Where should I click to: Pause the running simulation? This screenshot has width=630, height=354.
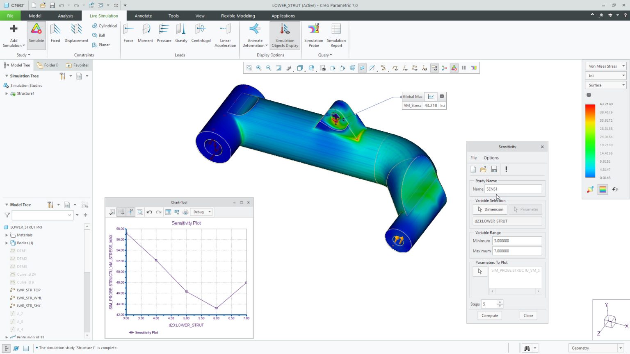point(463,68)
